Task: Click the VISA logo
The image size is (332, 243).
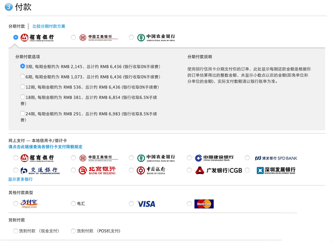Action: click(x=146, y=204)
